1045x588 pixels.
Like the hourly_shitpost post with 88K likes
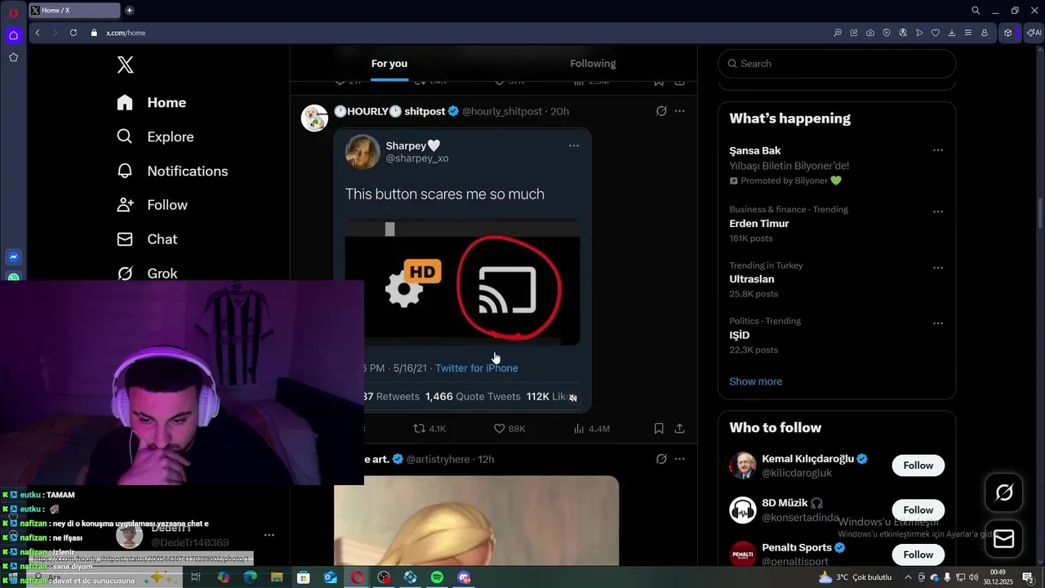click(x=509, y=429)
